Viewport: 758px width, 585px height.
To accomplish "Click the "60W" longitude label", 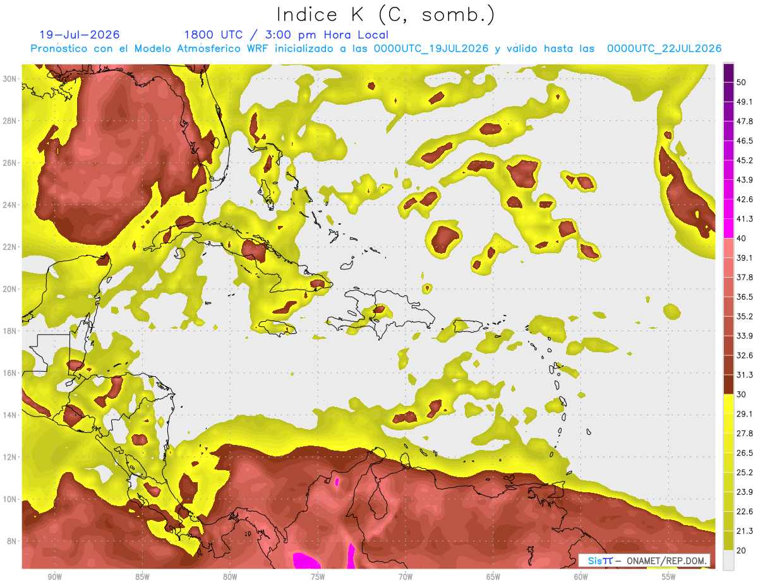I will point(581,577).
